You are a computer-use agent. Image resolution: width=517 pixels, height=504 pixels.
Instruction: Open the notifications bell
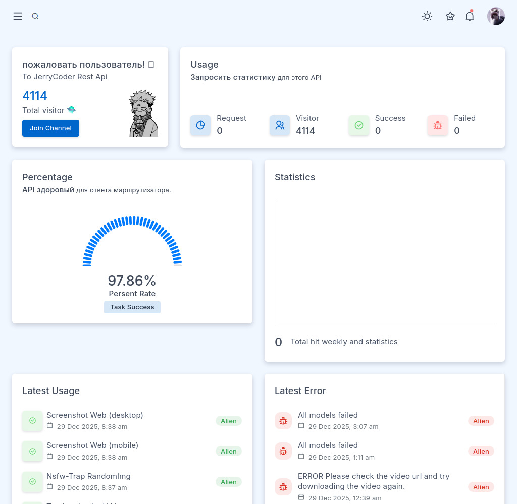(x=470, y=16)
